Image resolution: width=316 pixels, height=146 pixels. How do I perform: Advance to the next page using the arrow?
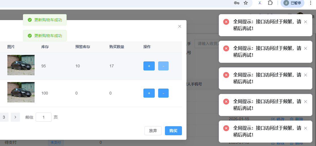click(x=15, y=117)
